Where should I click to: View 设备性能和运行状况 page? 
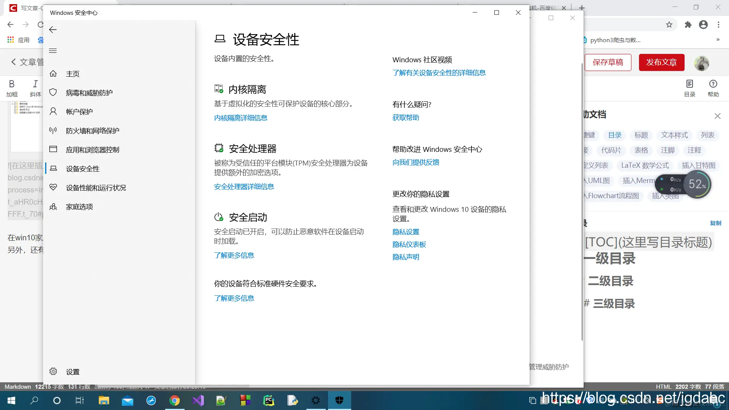(x=96, y=187)
